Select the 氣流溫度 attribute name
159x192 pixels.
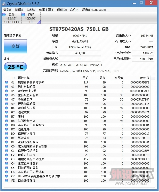click(24, 138)
